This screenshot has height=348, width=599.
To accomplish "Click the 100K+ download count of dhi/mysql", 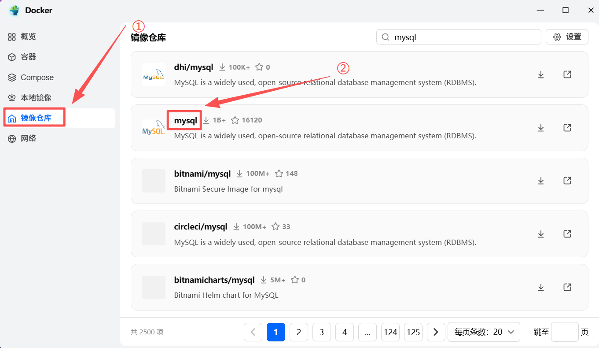I will 239,67.
